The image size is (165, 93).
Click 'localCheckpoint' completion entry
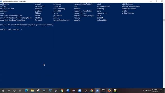(61, 20)
